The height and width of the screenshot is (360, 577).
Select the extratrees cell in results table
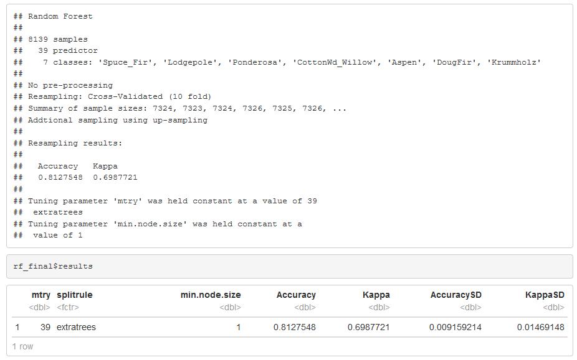click(x=76, y=327)
